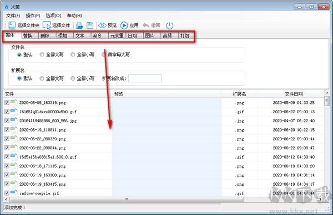Click file icon of 16f5e16be03815a1_600_0.gif
The image size is (333, 215).
tap(14, 157)
